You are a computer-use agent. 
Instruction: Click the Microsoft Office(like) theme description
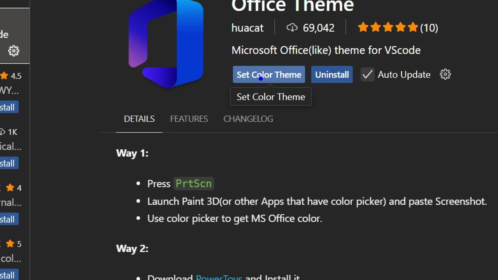click(x=326, y=50)
